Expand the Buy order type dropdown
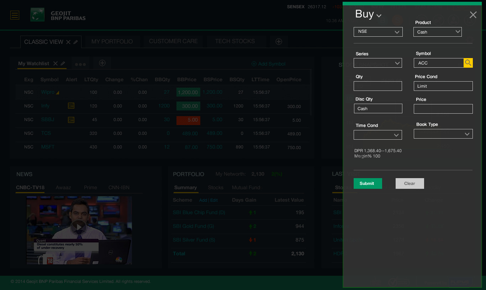The width and height of the screenshot is (486, 290). (379, 16)
